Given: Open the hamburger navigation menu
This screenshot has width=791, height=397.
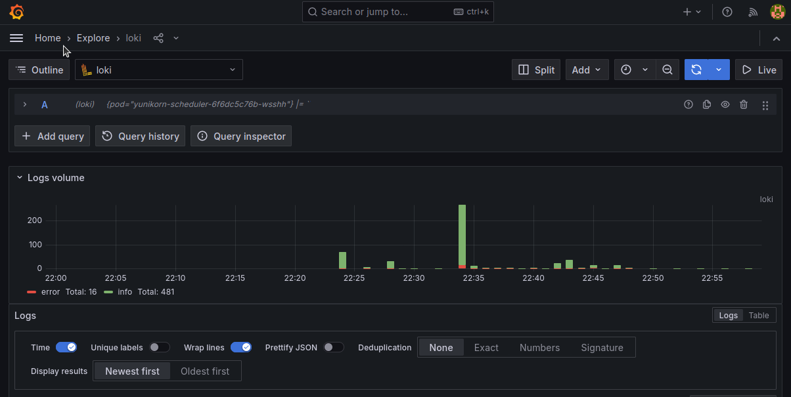Looking at the screenshot, I should coord(16,38).
